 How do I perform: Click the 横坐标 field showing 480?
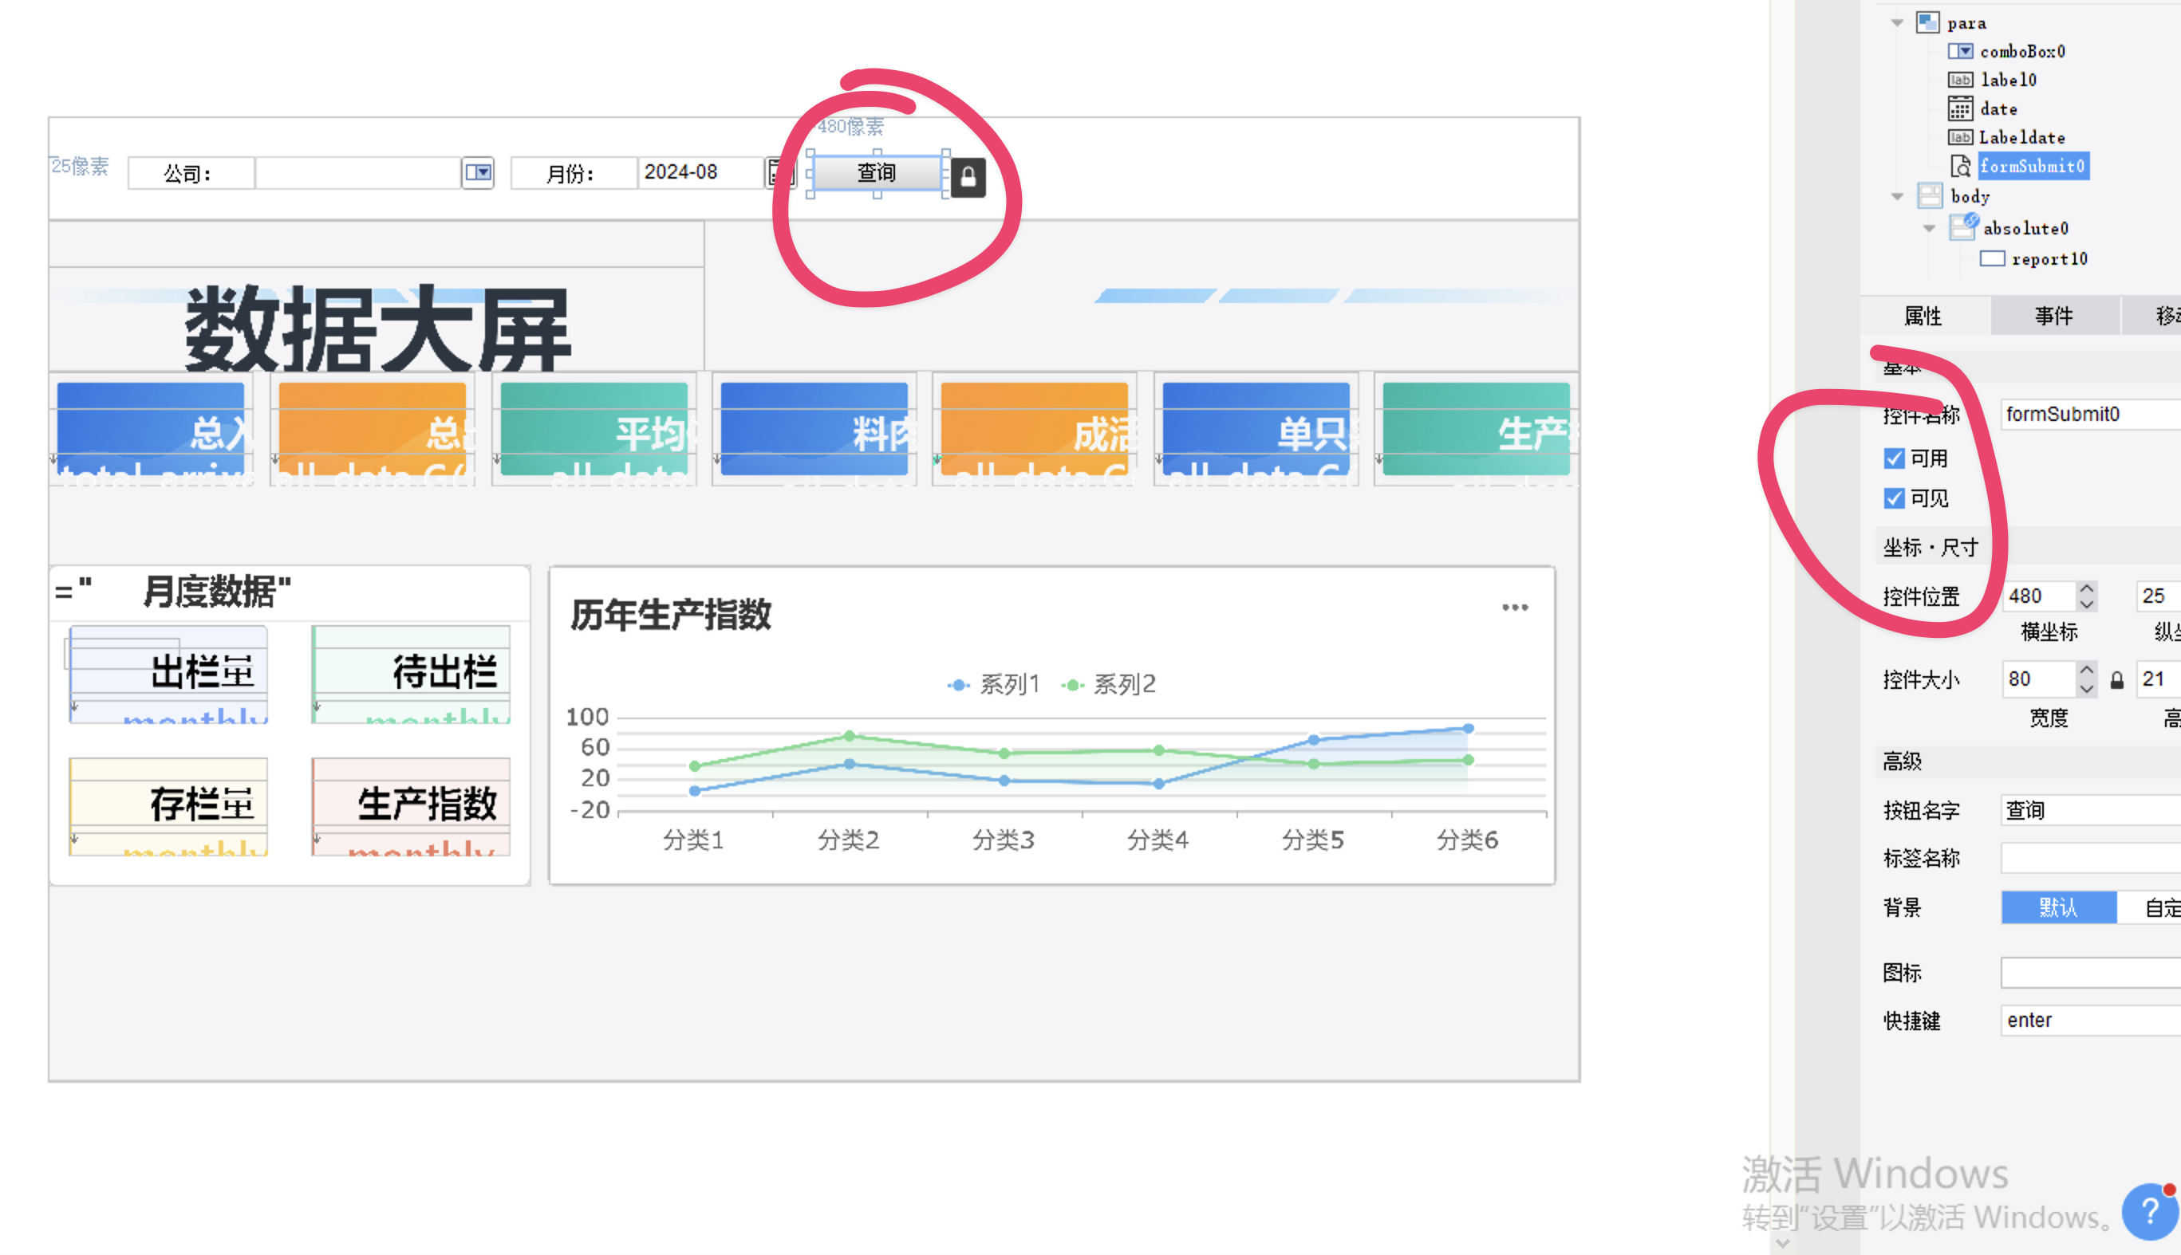[x=2039, y=596]
